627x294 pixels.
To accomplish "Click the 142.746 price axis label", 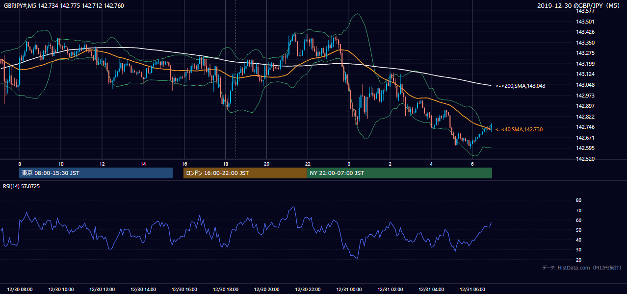I will pos(585,127).
